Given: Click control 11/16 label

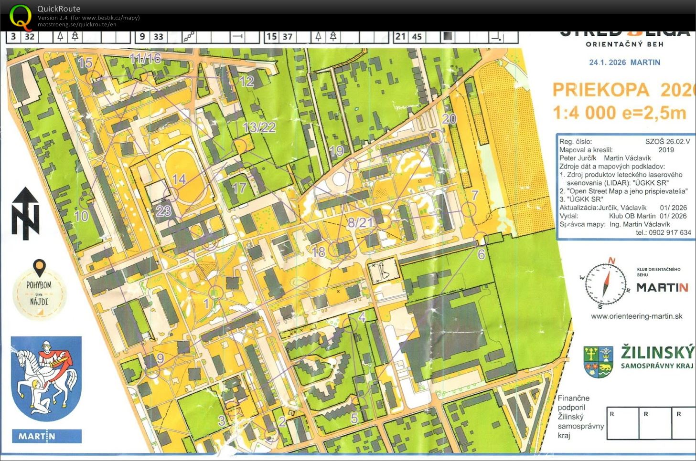Looking at the screenshot, I should pos(145,58).
